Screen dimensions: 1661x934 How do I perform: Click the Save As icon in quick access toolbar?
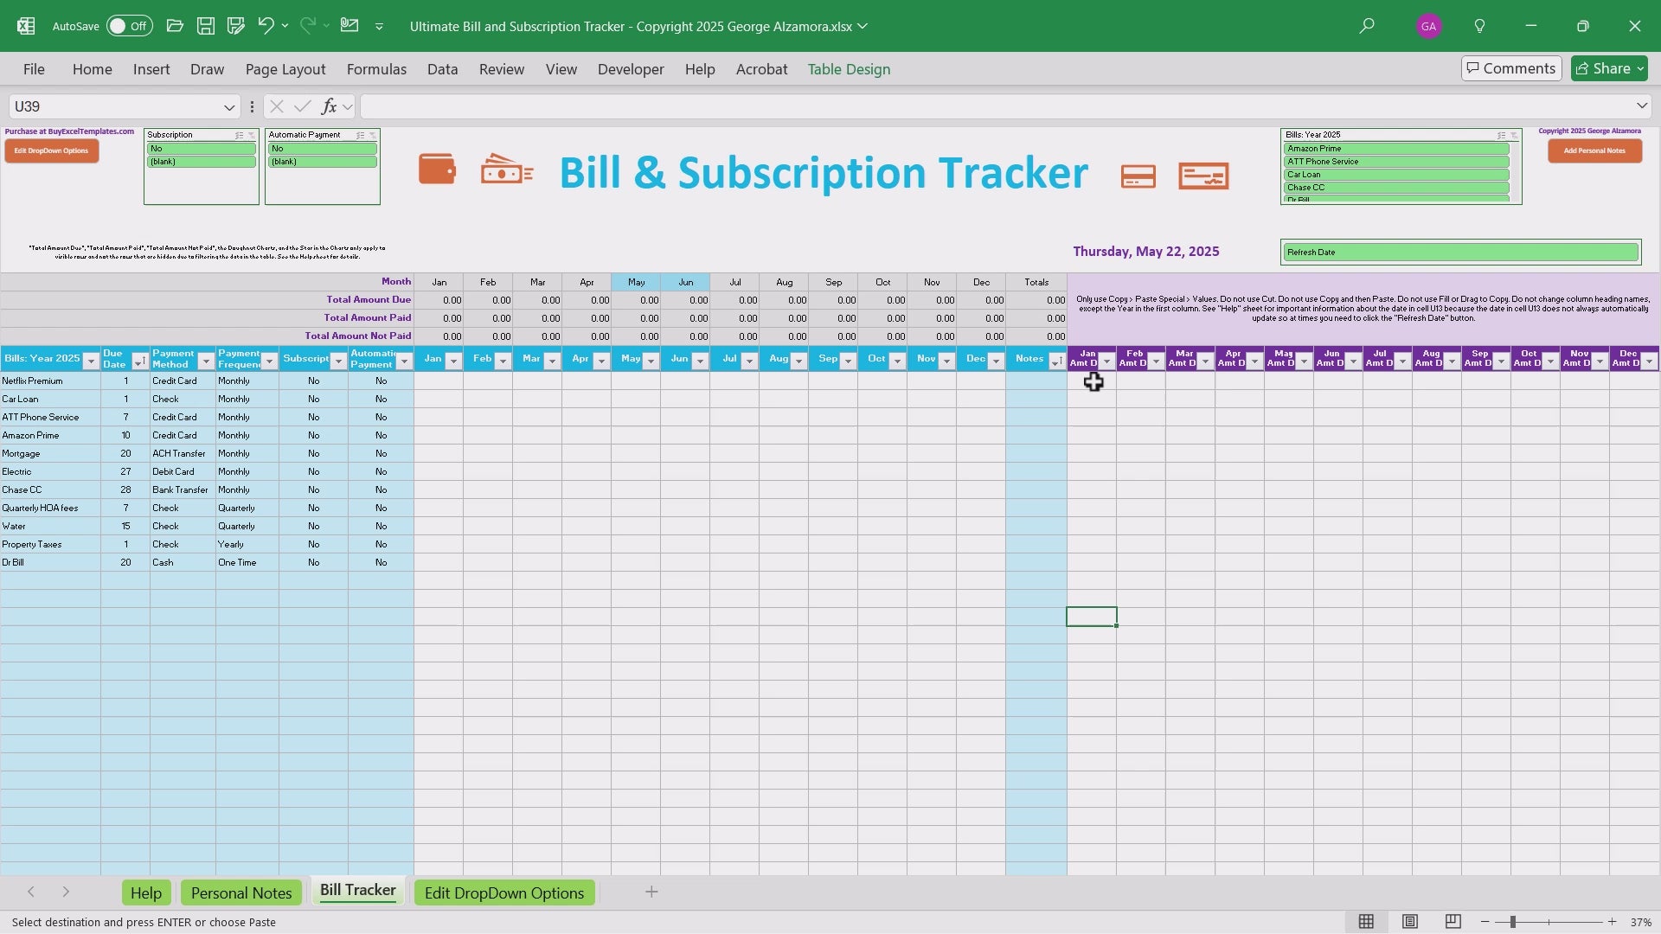(x=235, y=26)
